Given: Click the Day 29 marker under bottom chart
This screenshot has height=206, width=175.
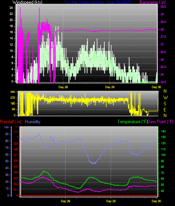Looking at the screenshot, I should pyautogui.click(x=111, y=201).
